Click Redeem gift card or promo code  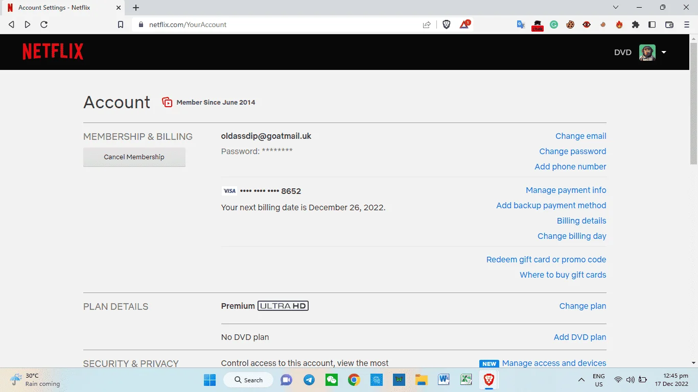tap(546, 259)
